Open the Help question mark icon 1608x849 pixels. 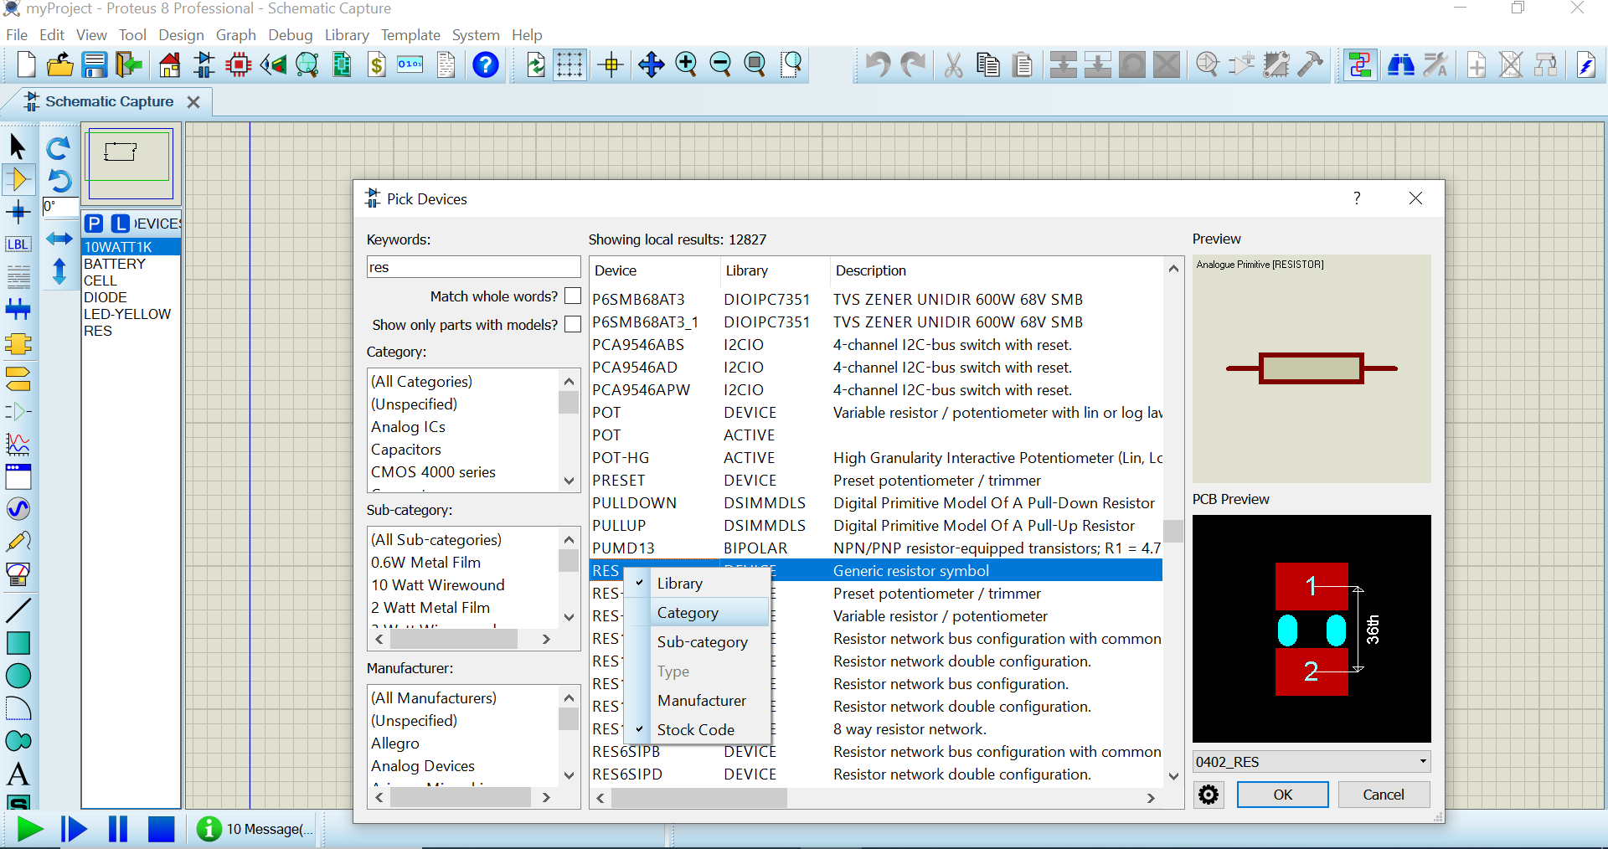coord(486,64)
